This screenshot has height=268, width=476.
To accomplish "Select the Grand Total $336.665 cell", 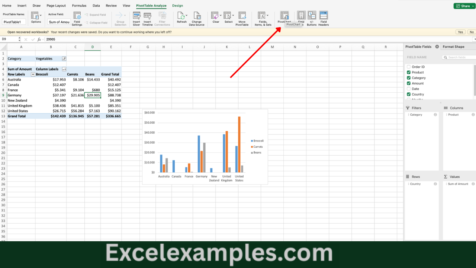I will [111, 116].
